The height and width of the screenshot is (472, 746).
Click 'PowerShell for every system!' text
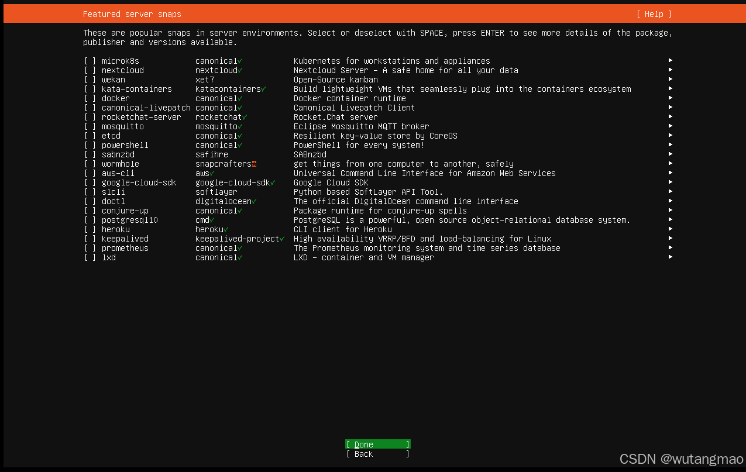click(359, 145)
